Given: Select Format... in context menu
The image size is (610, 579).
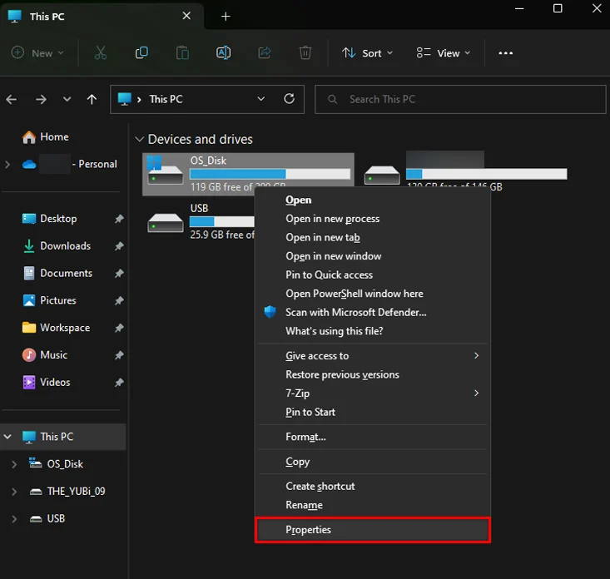Looking at the screenshot, I should [305, 437].
